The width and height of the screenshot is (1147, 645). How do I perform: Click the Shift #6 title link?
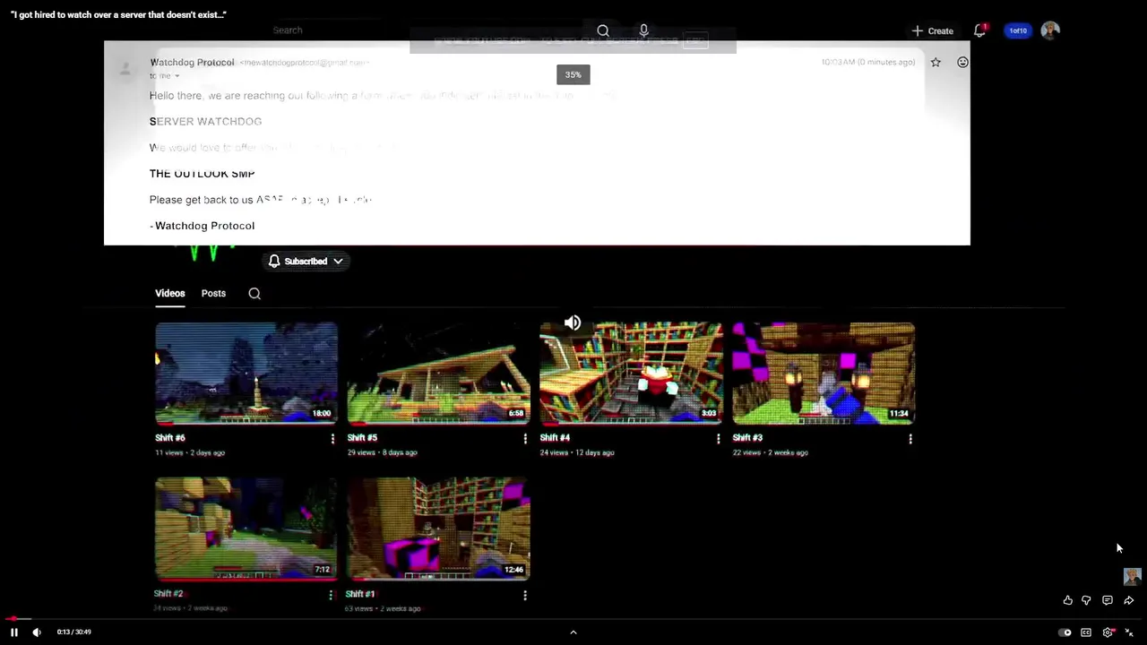point(169,438)
